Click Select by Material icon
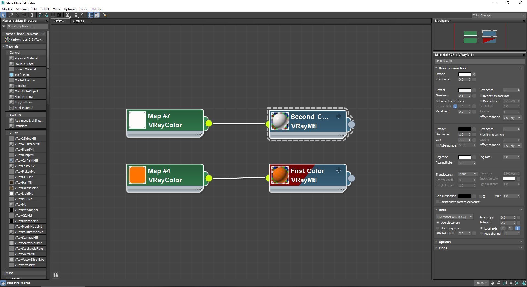This screenshot has width=527, height=287. point(105,15)
